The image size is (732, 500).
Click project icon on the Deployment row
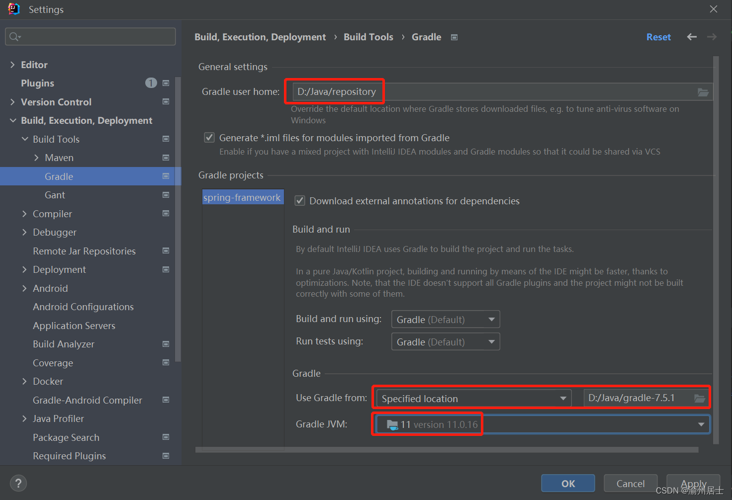(x=166, y=269)
